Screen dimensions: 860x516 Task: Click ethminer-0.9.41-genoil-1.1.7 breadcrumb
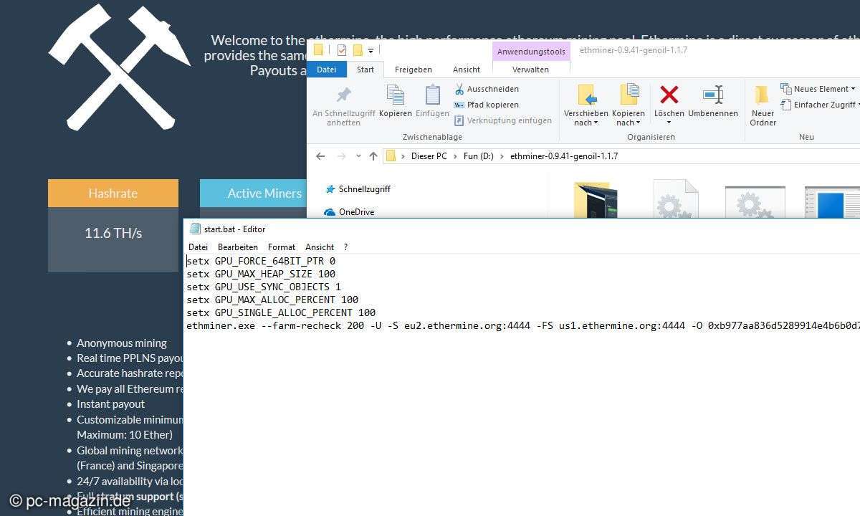point(564,156)
